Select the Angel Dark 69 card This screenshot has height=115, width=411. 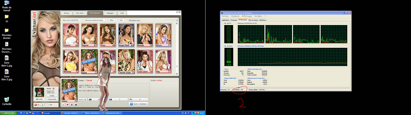pyautogui.click(x=126, y=35)
